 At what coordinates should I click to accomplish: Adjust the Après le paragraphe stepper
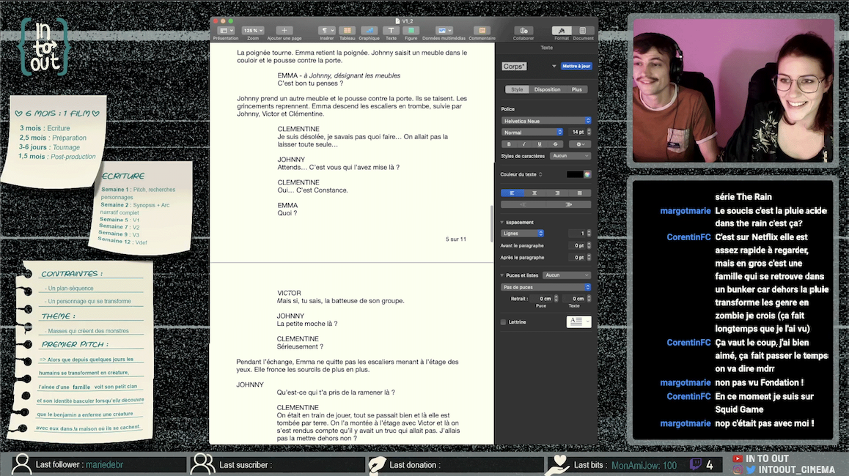589,258
